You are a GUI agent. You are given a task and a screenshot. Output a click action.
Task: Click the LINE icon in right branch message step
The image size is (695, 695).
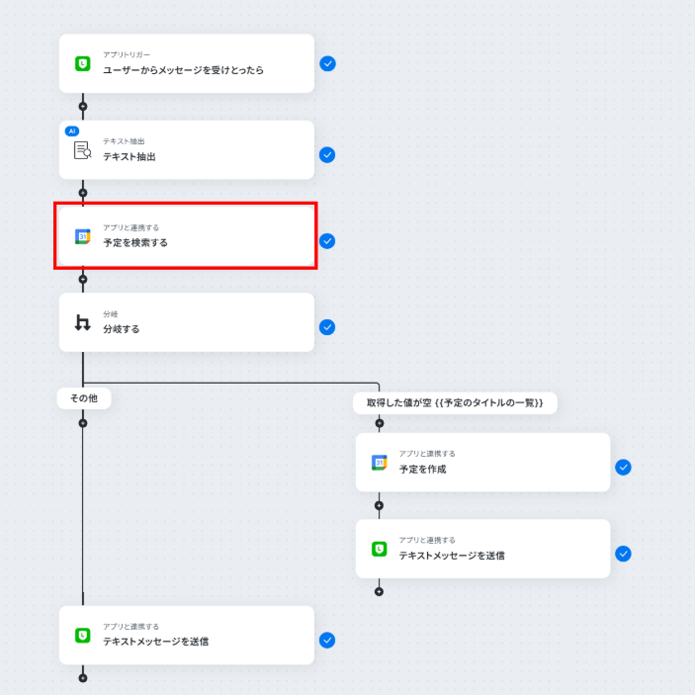click(379, 549)
